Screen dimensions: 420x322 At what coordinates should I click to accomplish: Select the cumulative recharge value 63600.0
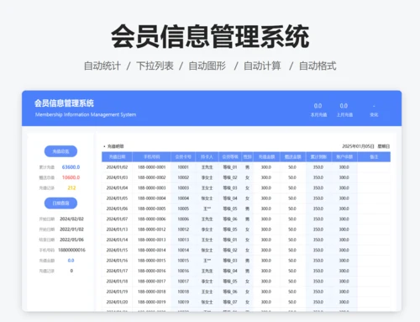(71, 167)
